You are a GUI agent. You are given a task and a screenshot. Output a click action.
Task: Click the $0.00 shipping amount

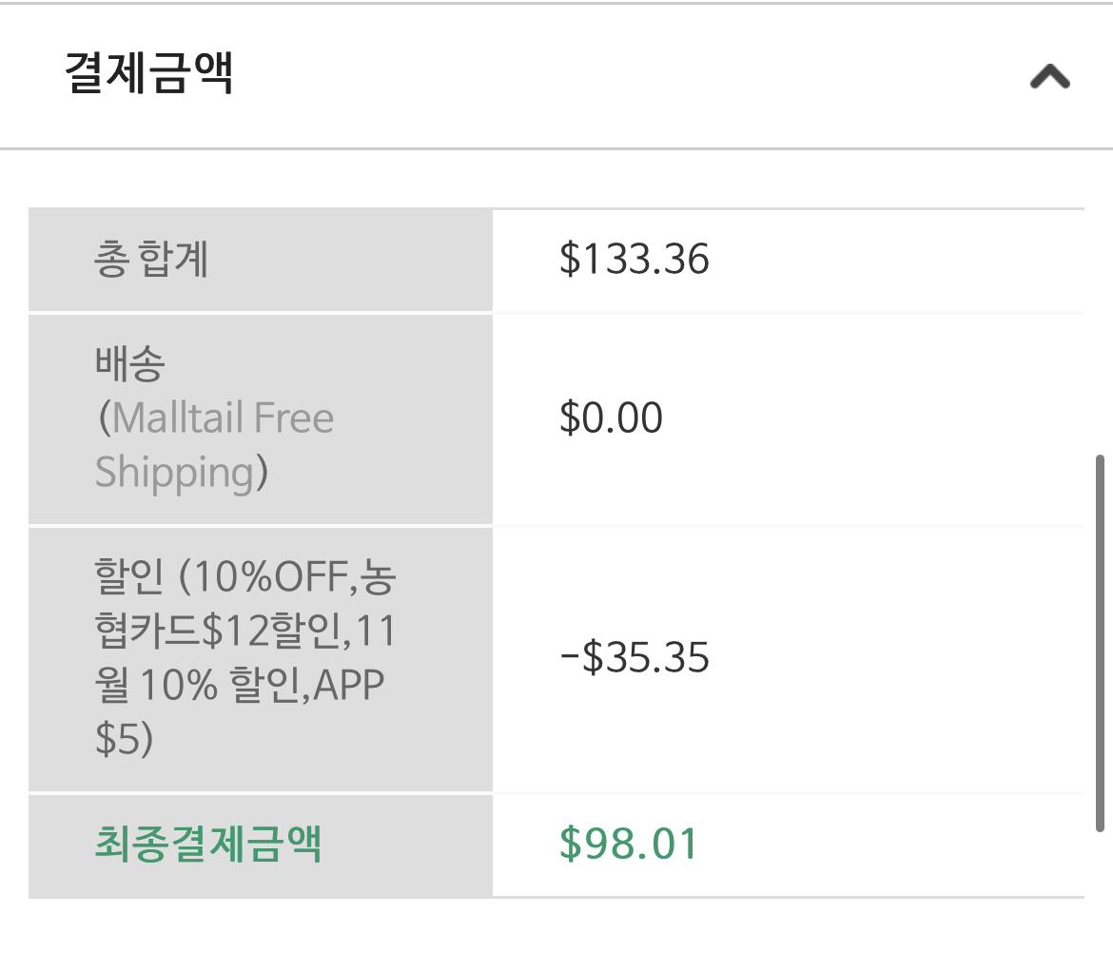611,418
